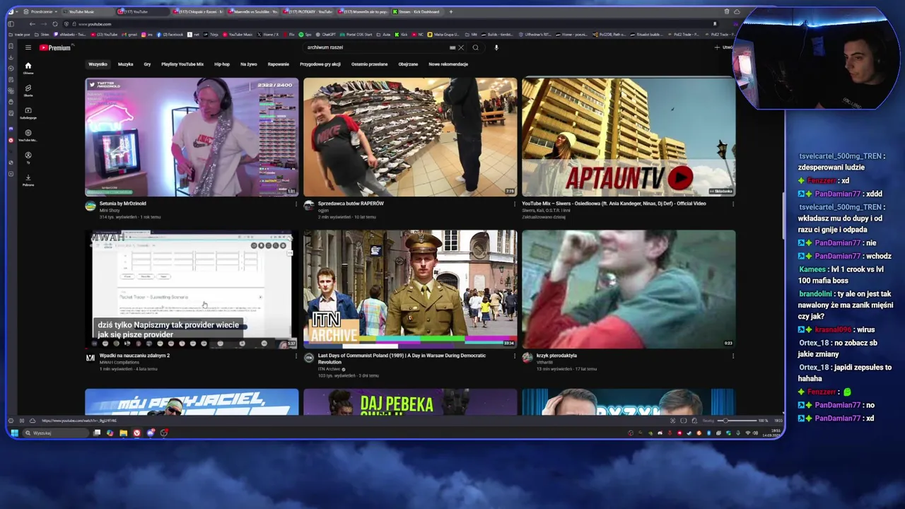Open the 'Sprzedawca butów RAPERÓW' title link
Image resolution: width=905 pixels, height=509 pixels.
coord(351,204)
